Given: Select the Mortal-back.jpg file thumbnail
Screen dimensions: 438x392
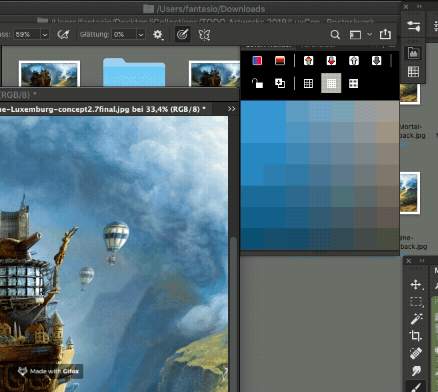Looking at the screenshot, I should 410,93.
